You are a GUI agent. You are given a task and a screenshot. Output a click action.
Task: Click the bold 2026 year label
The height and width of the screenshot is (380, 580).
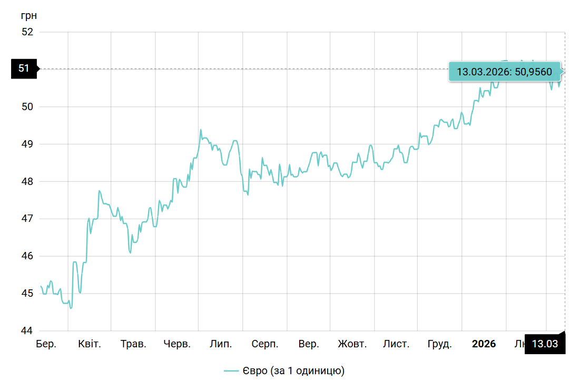484,344
